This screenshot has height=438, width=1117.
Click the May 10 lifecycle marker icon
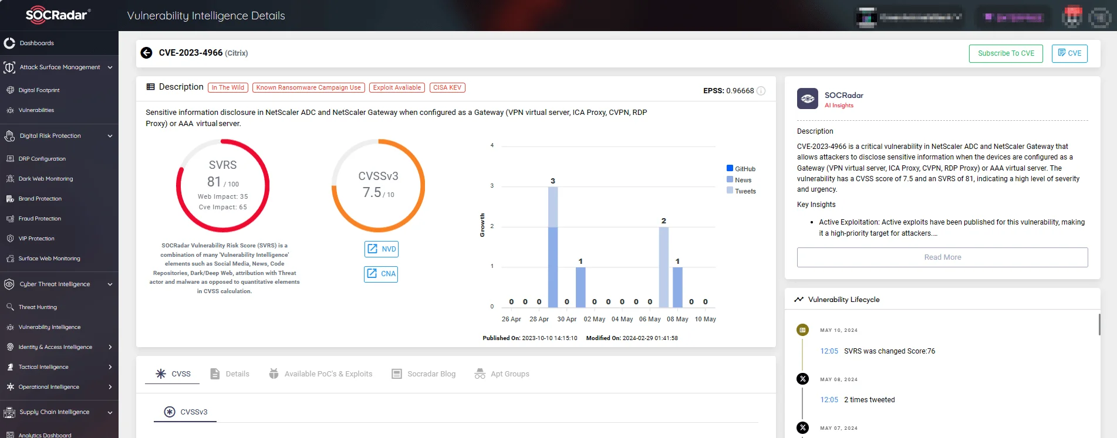point(802,330)
